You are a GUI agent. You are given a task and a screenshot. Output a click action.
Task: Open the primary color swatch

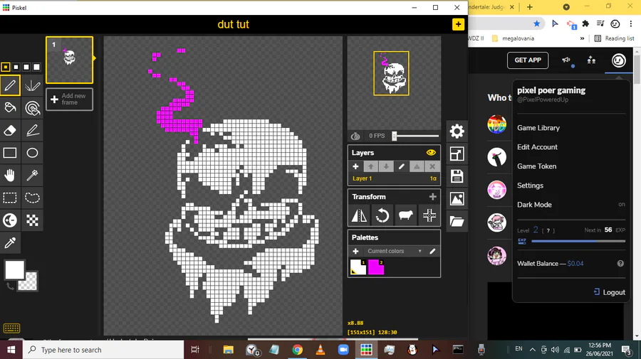coord(15,270)
